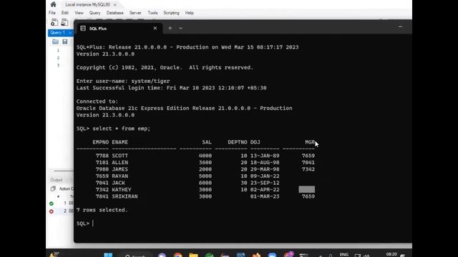Click at the SQL> prompt cursor
The width and height of the screenshot is (458, 257).
coord(93,223)
